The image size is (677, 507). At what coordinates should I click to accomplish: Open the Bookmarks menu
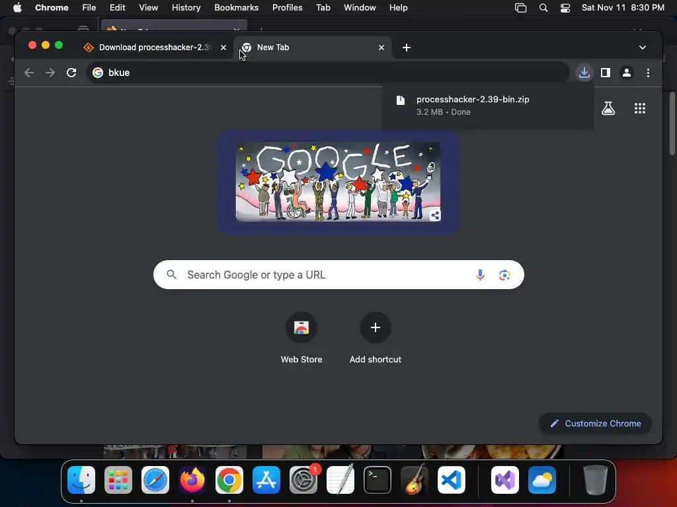click(236, 8)
